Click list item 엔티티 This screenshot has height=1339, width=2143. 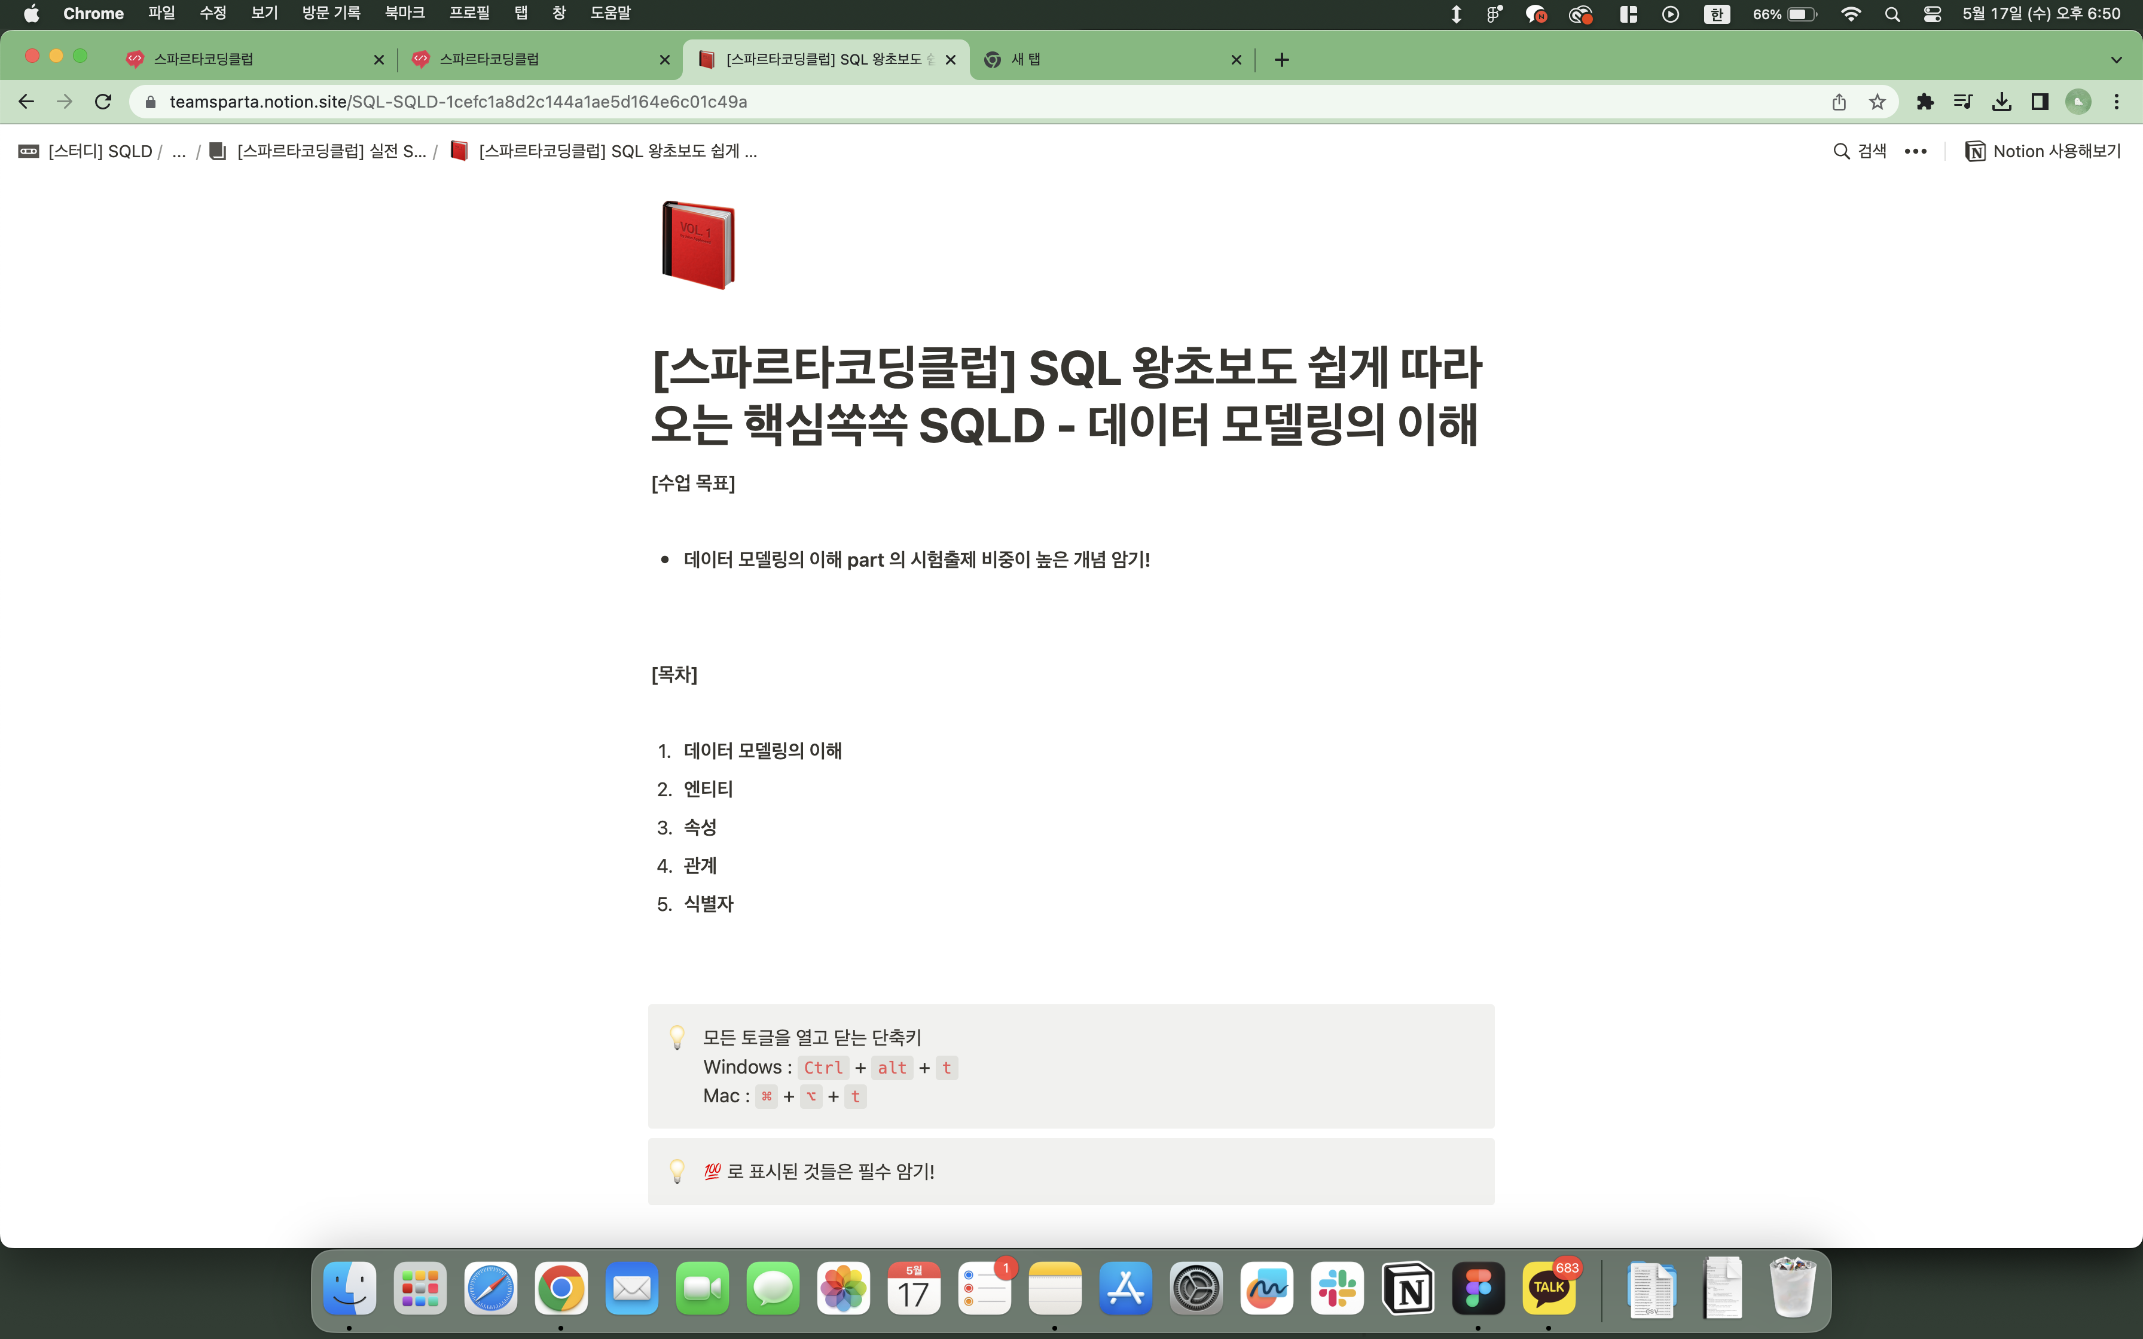click(x=709, y=789)
